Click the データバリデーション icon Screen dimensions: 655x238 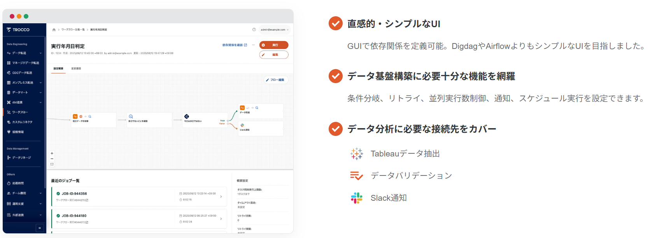coord(357,176)
